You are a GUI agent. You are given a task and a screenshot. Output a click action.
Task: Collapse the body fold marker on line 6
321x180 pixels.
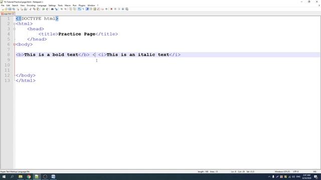pyautogui.click(x=15, y=44)
